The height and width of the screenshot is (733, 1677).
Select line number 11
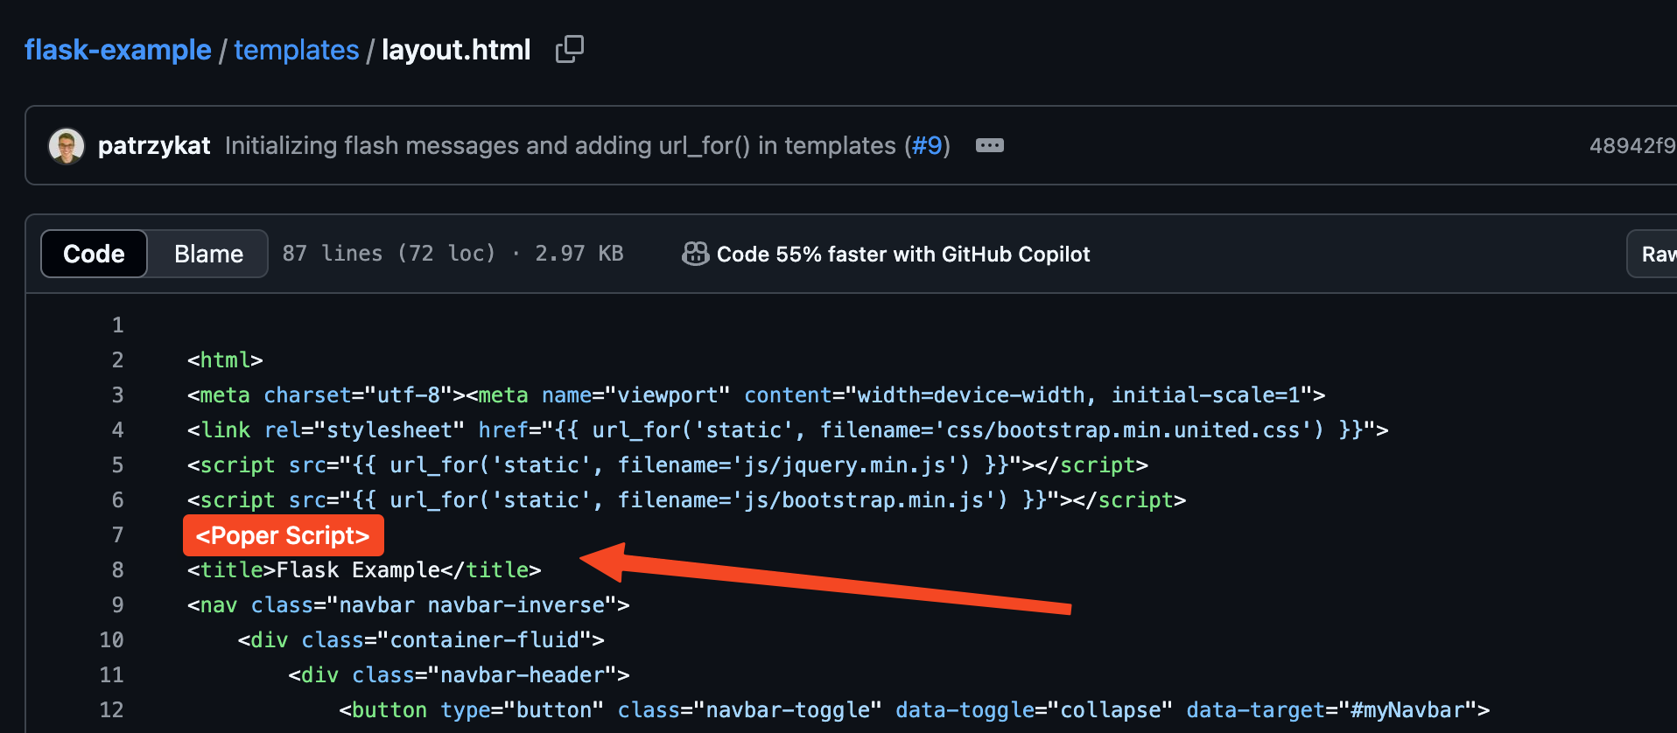click(x=111, y=675)
